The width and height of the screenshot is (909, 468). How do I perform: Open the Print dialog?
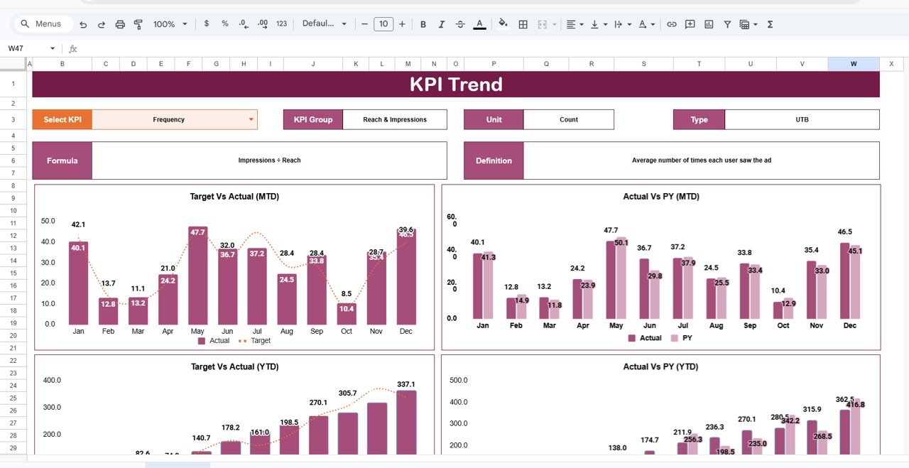(x=119, y=23)
